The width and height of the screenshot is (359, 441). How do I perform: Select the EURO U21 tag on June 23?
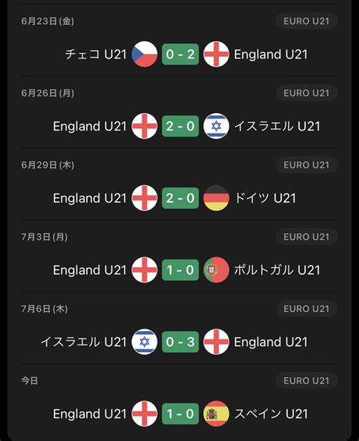click(x=307, y=21)
